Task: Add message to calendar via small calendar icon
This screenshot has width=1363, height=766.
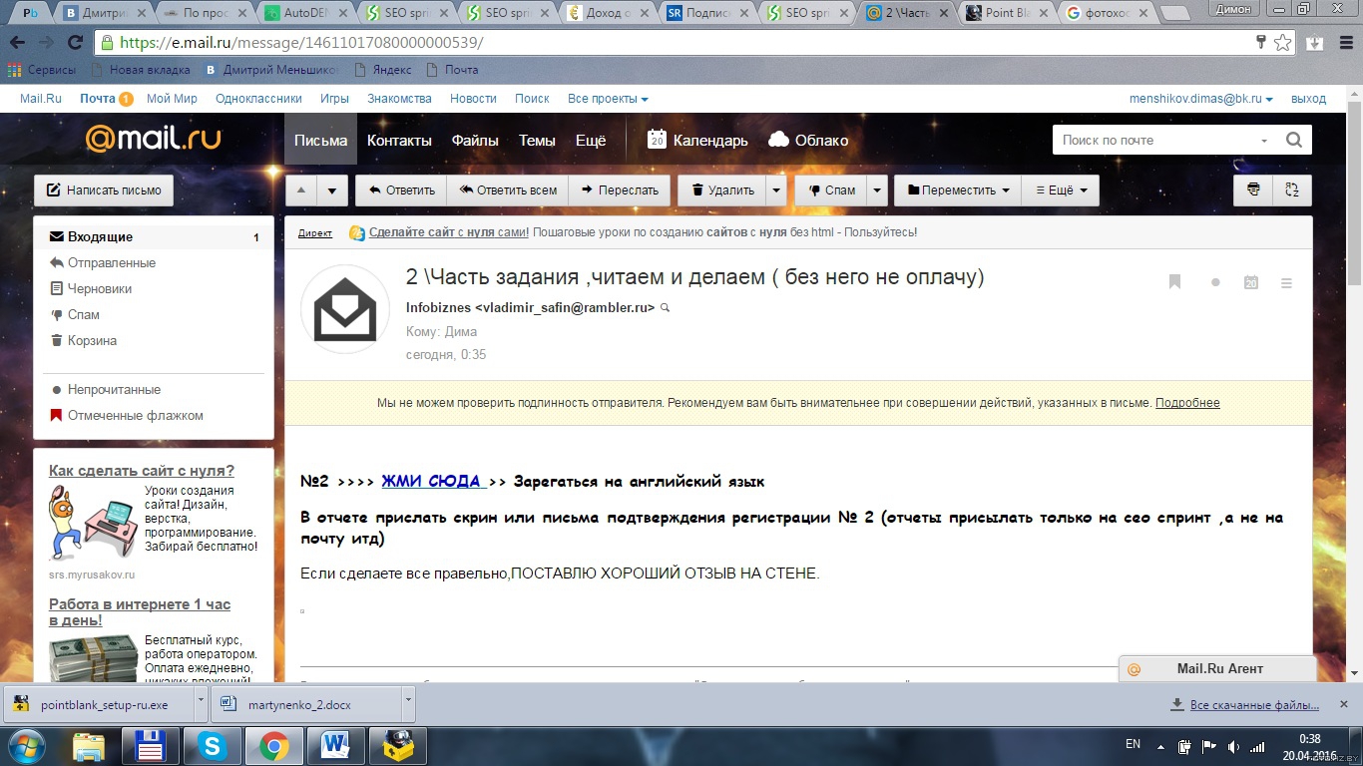Action: pos(1251,283)
